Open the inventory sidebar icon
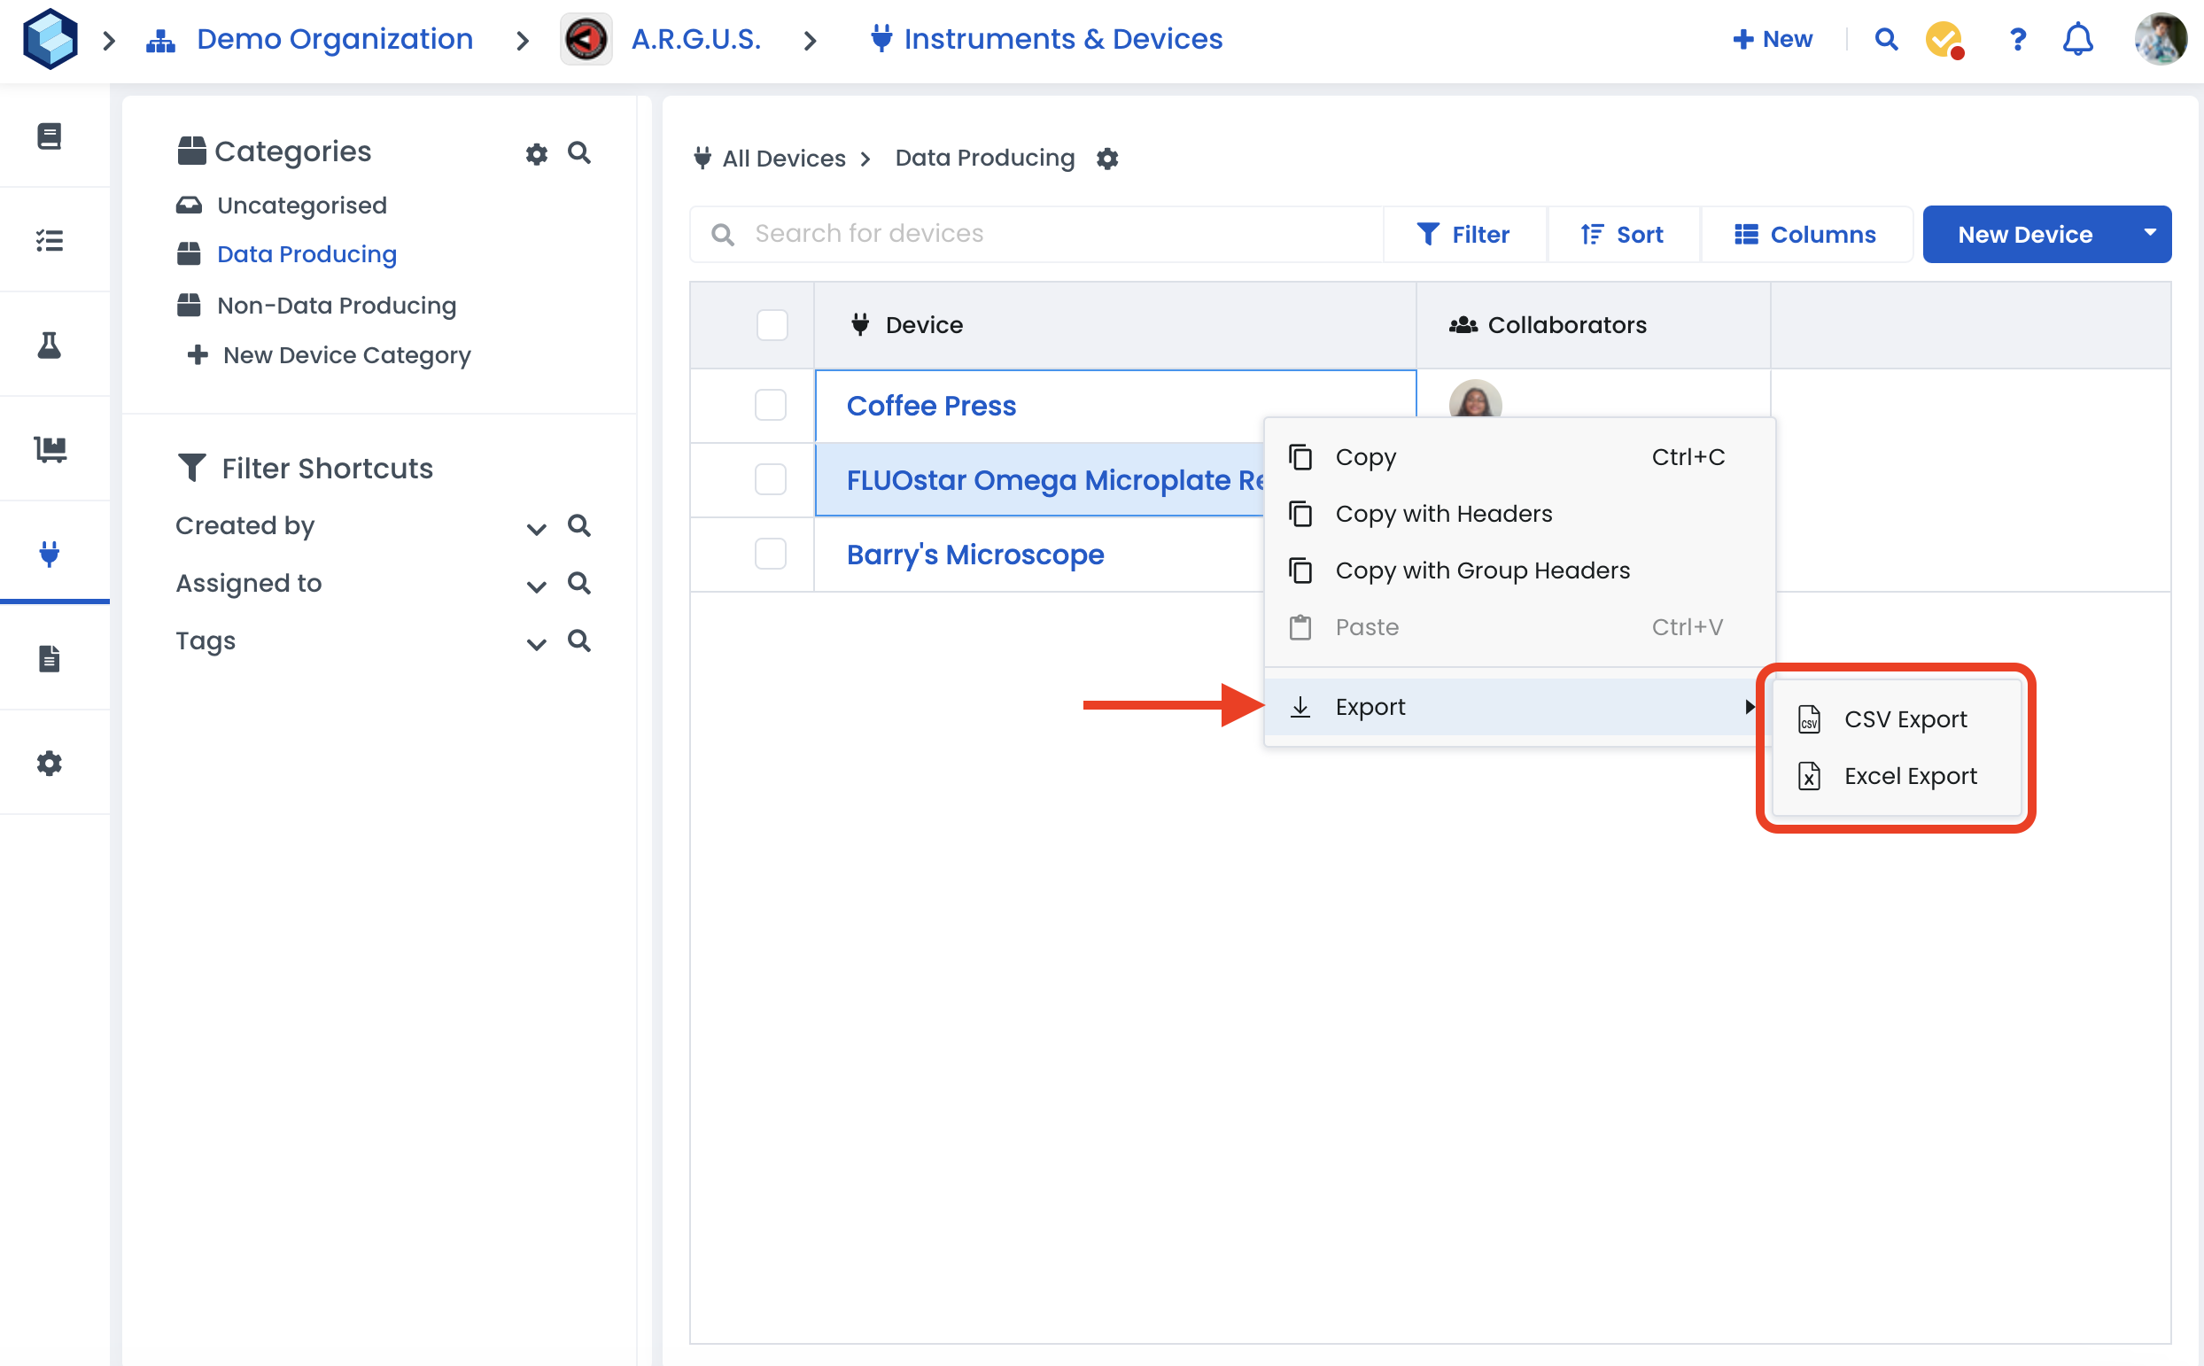Screen dimensions: 2204x1366 [50, 449]
